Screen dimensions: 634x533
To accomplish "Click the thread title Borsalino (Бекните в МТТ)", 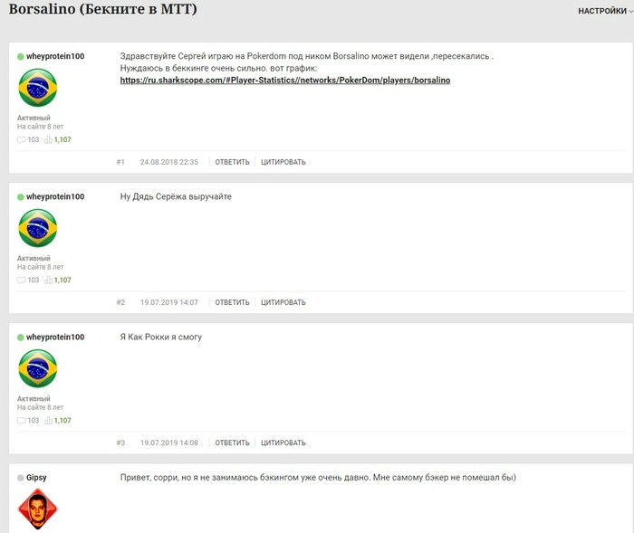I will tap(102, 9).
